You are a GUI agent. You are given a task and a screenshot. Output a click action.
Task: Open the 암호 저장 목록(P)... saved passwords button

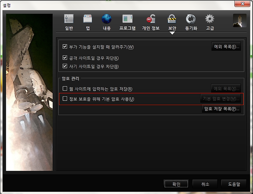tap(221, 109)
